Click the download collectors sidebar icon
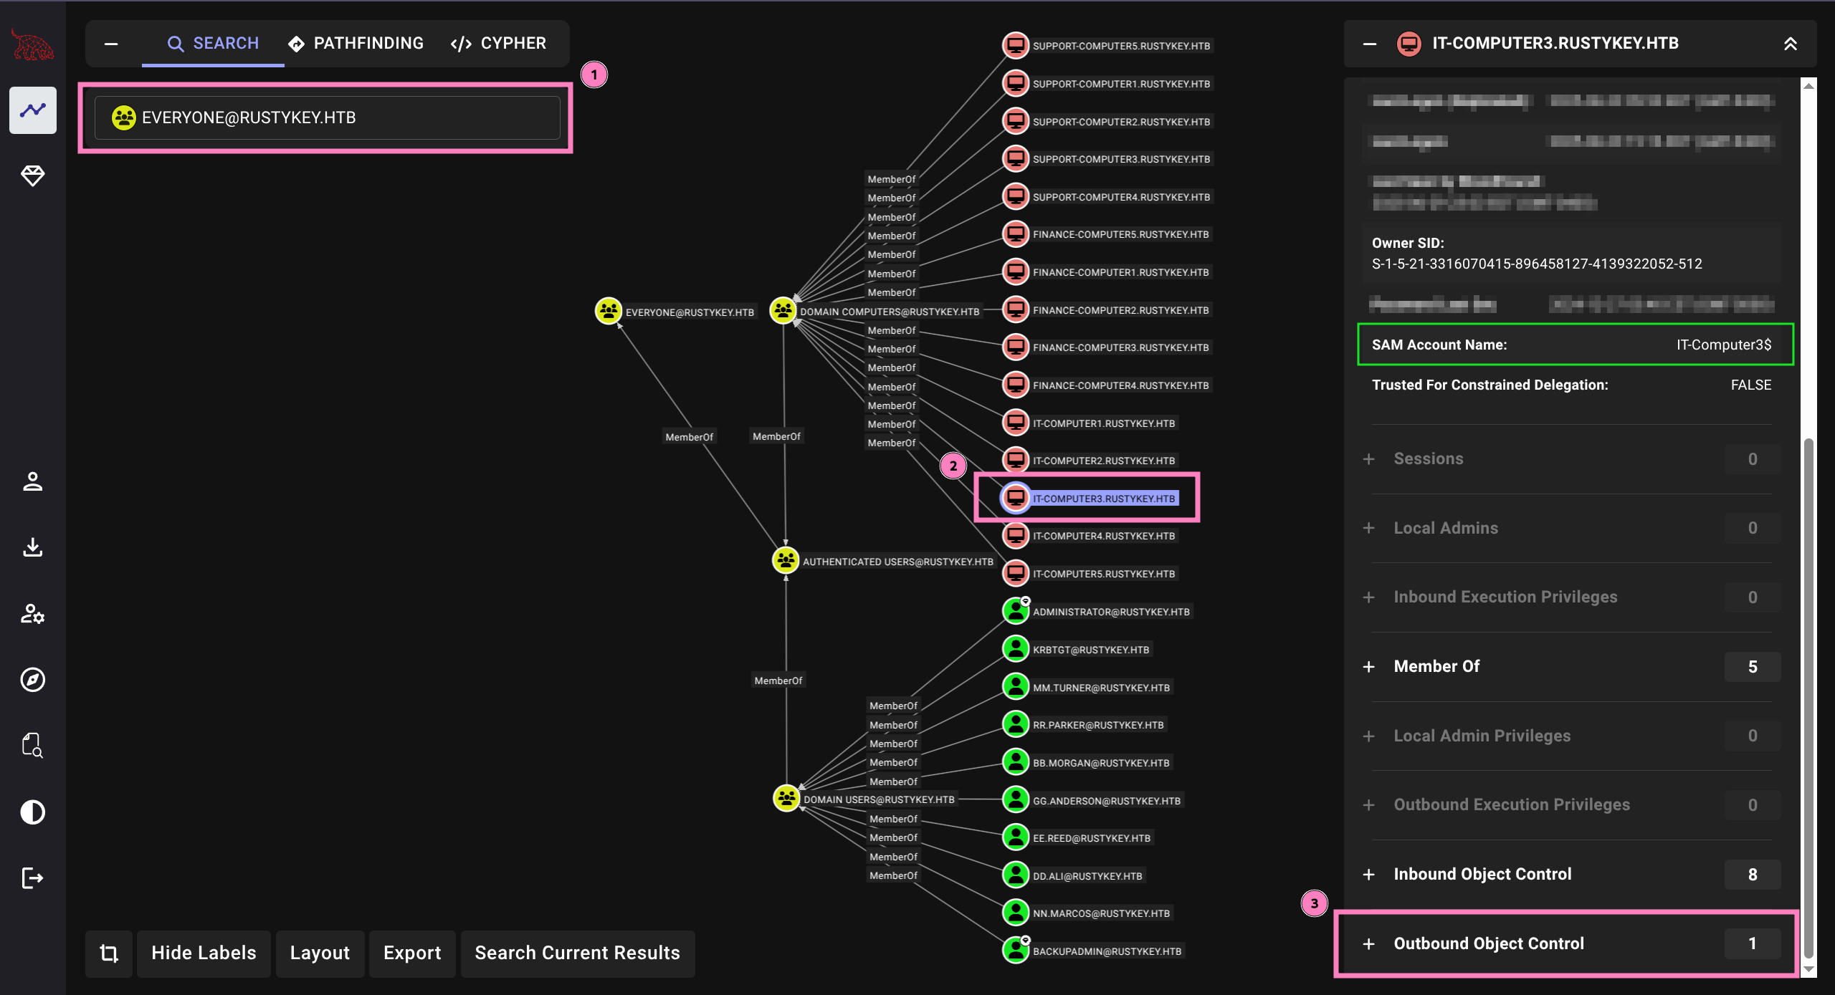 tap(33, 547)
